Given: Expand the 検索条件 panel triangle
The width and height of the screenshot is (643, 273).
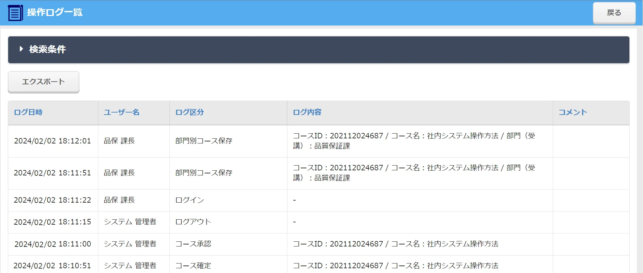Looking at the screenshot, I should tap(21, 49).
